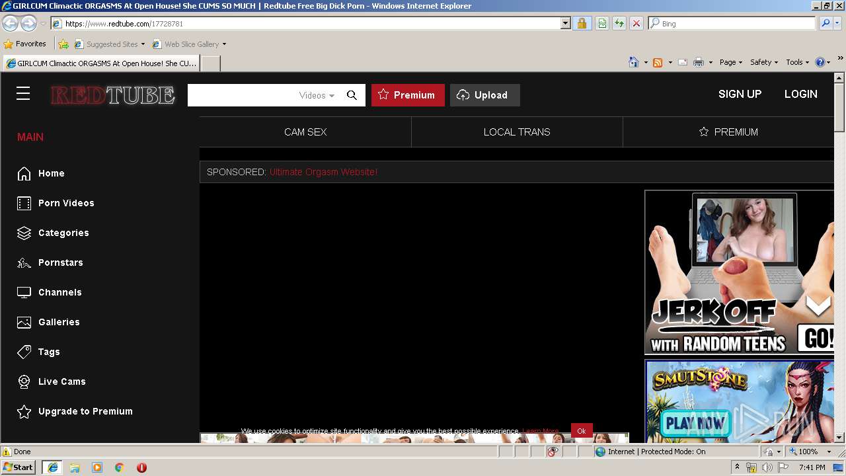
Task: Switch to the PREMIUM tab with star
Action: pos(728,132)
